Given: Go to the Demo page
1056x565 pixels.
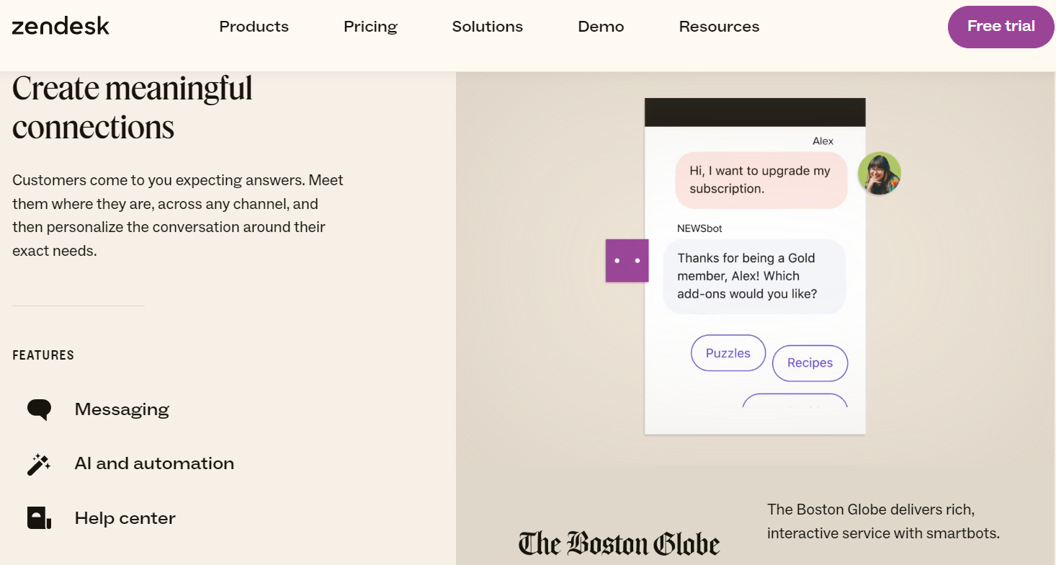Looking at the screenshot, I should click(601, 27).
